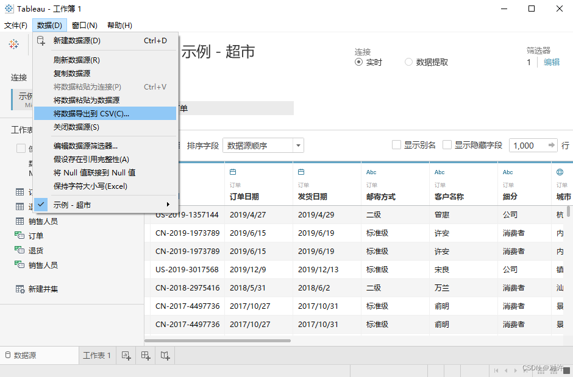Enable the 显示隐藏字段 checkbox
573x377 pixels.
click(447, 145)
